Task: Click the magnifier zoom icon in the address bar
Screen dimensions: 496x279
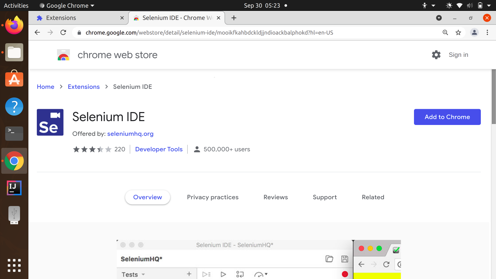Action: click(x=445, y=32)
